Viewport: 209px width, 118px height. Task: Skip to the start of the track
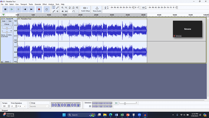[25, 9]
